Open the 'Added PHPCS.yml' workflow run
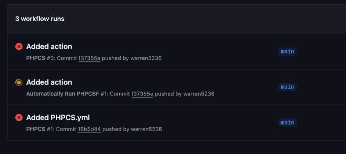Viewport: 346px width, 154px height. [58, 118]
